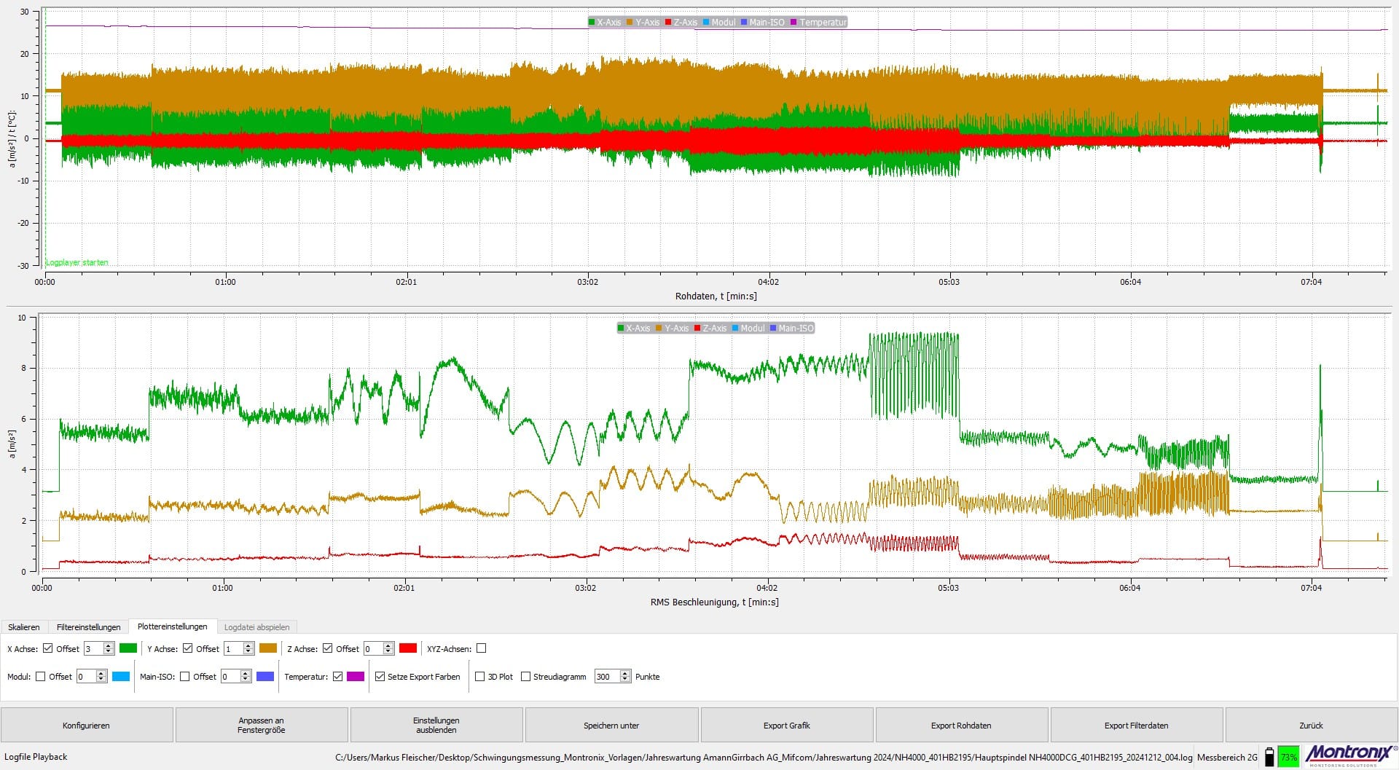
Task: Click the battery status icon
Action: 1269,757
